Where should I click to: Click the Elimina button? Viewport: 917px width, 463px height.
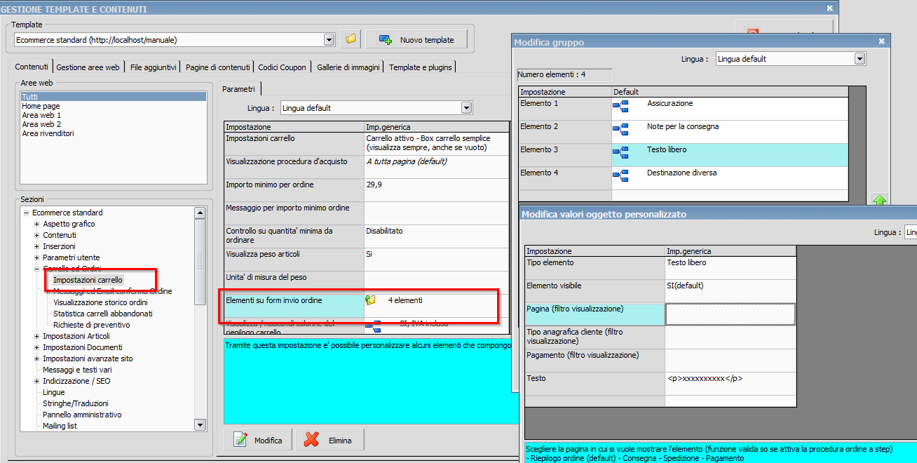[x=330, y=440]
